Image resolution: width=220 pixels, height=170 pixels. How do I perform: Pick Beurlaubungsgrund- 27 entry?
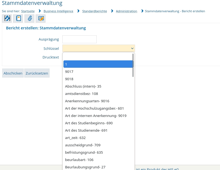(x=98, y=167)
